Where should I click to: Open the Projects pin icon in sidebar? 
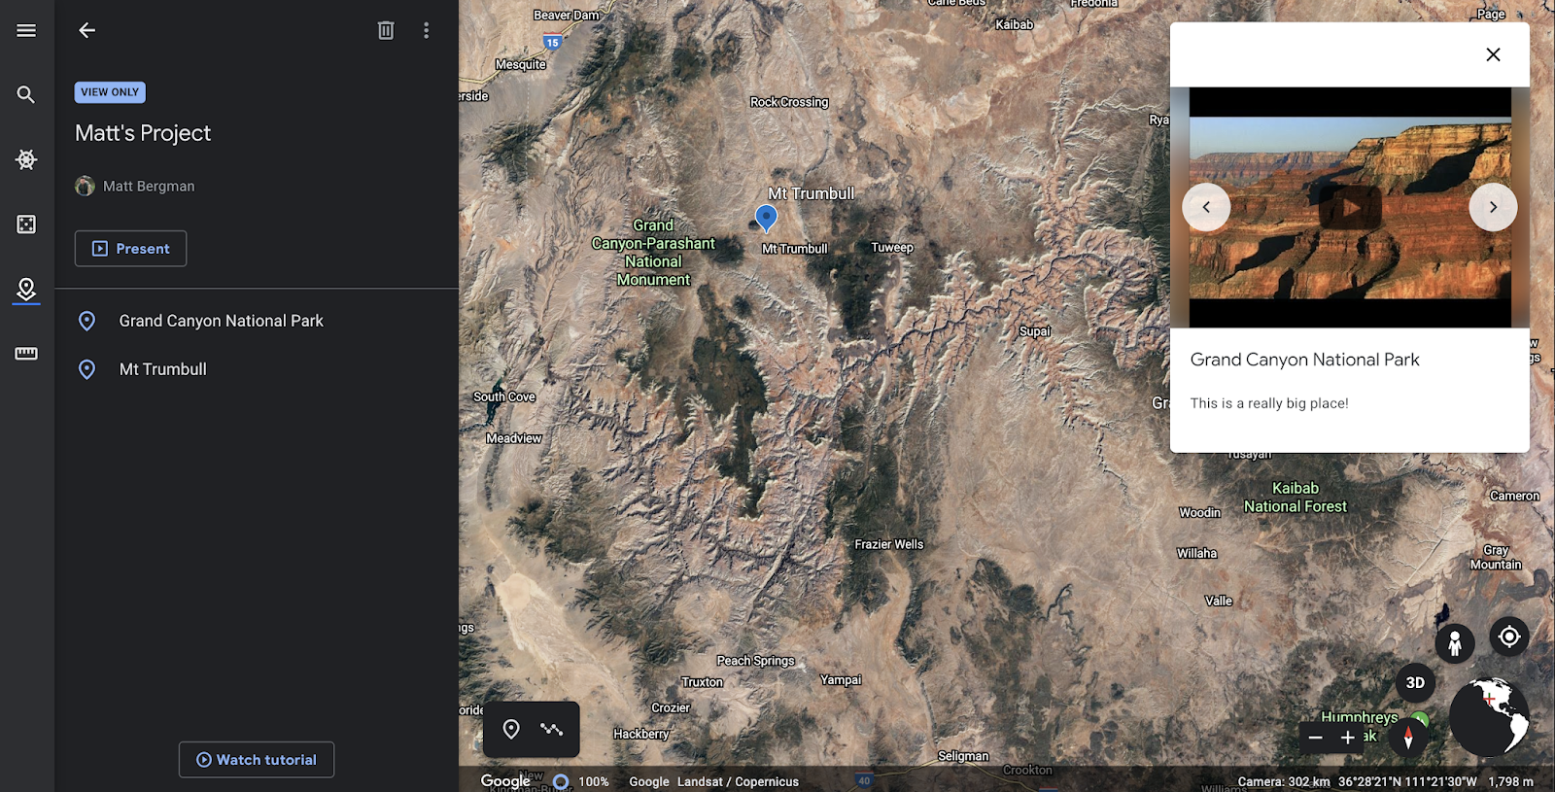[26, 289]
